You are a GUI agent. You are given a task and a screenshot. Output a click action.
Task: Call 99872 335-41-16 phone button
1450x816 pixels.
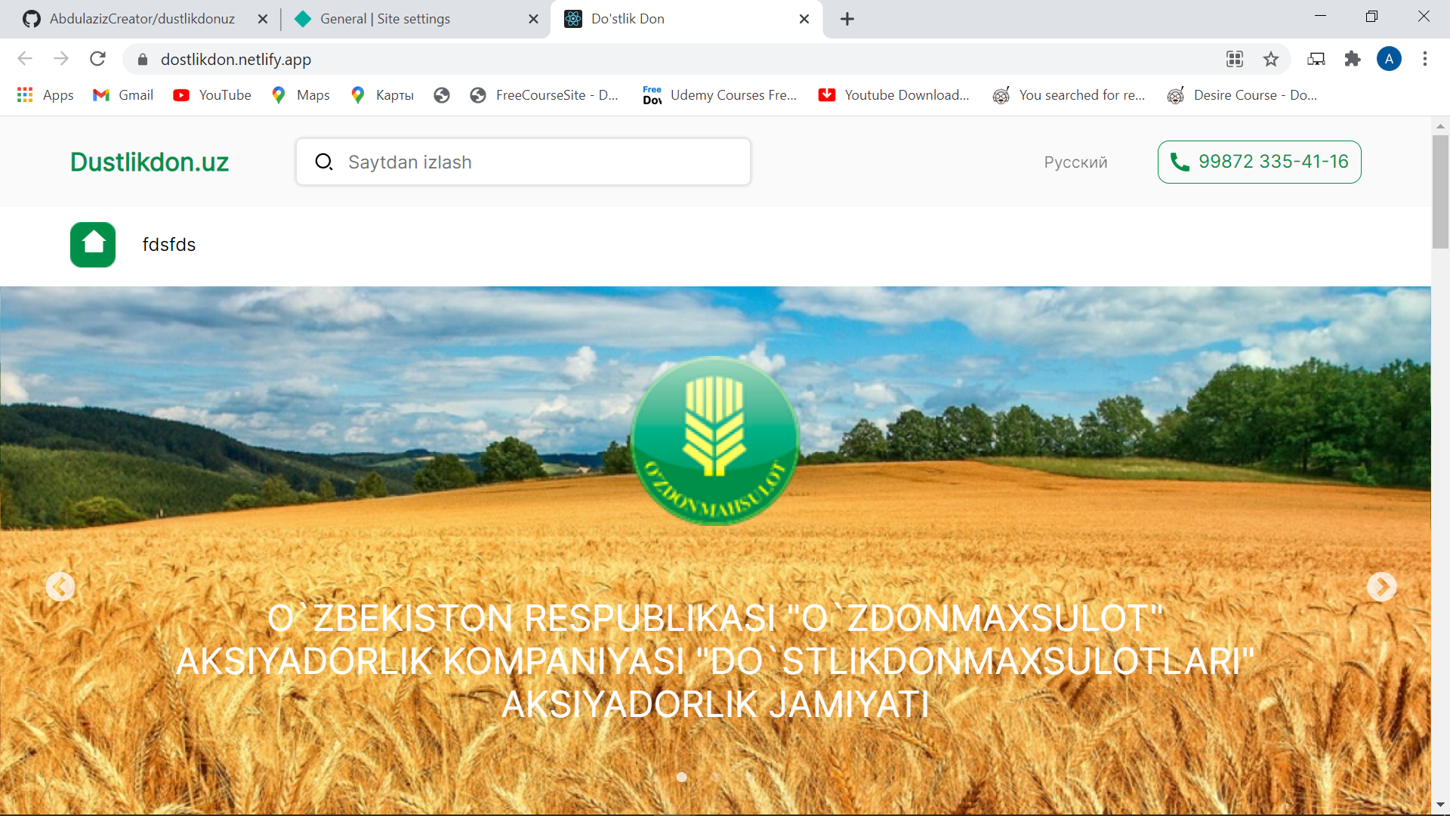tap(1260, 162)
